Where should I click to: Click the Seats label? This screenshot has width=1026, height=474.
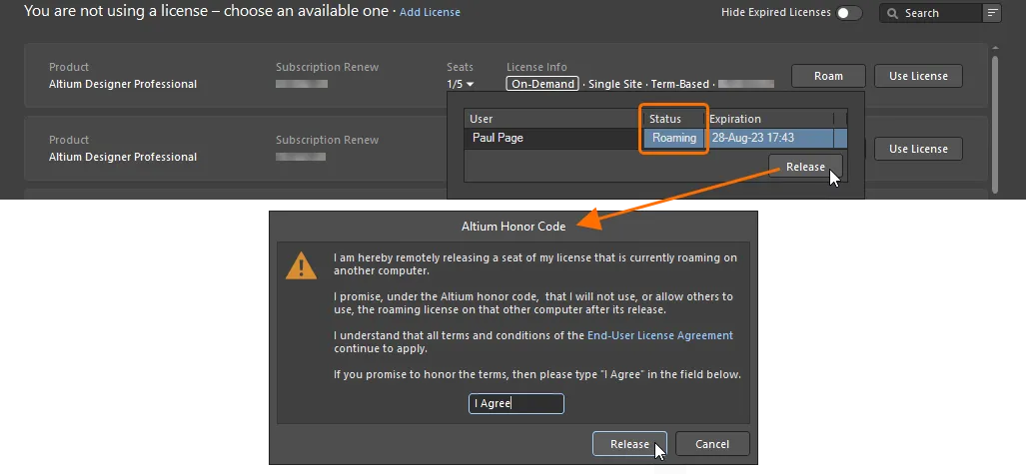(x=460, y=67)
